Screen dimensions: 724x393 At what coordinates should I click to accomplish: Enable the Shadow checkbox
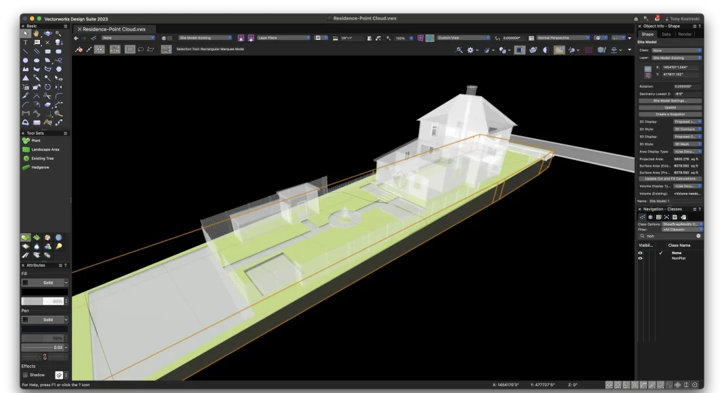coord(26,375)
